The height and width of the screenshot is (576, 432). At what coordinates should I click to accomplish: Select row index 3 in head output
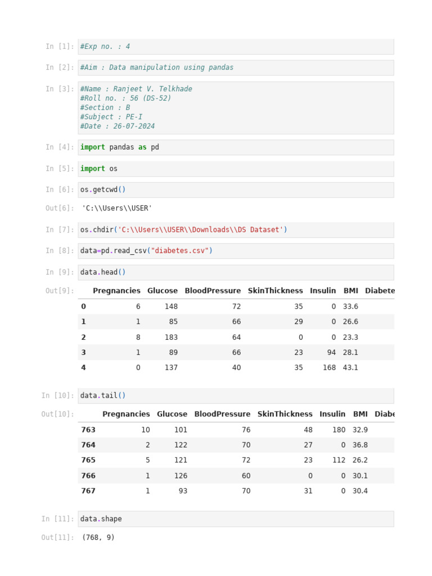point(83,353)
